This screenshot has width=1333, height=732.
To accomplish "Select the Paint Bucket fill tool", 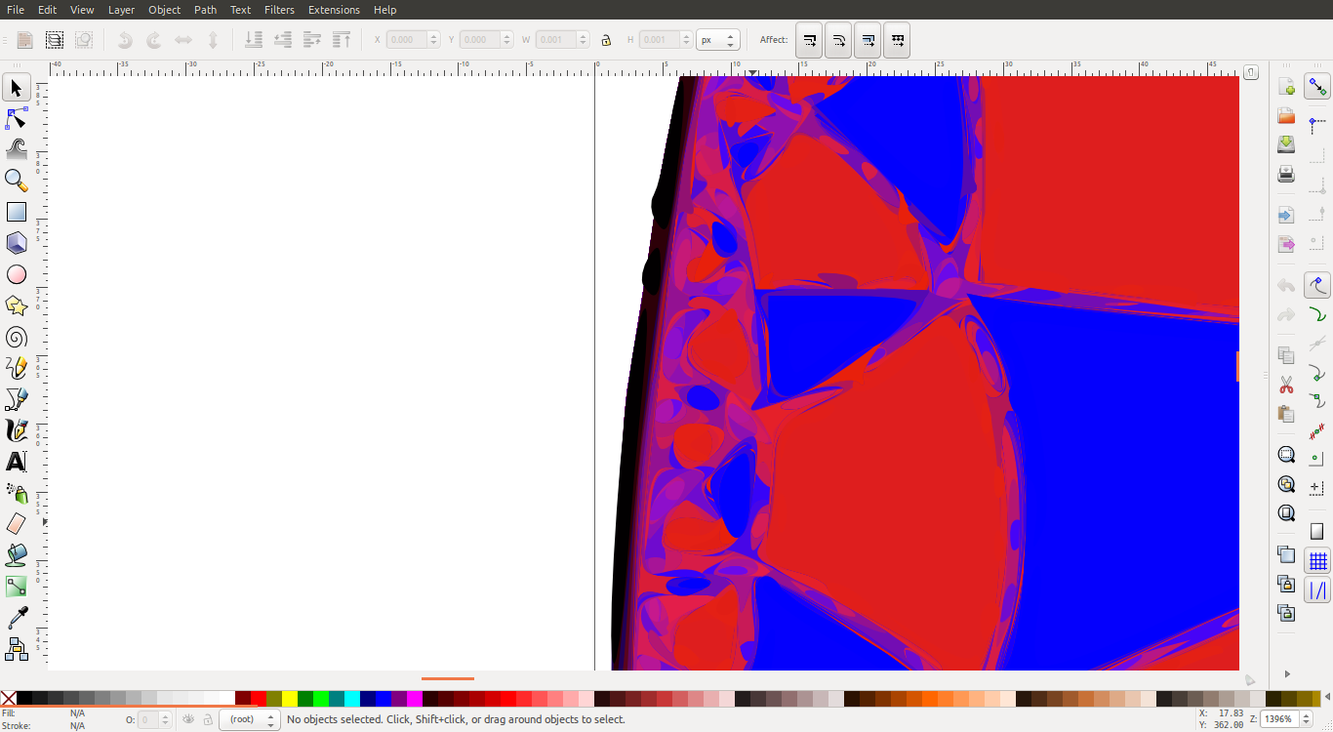I will click(17, 555).
